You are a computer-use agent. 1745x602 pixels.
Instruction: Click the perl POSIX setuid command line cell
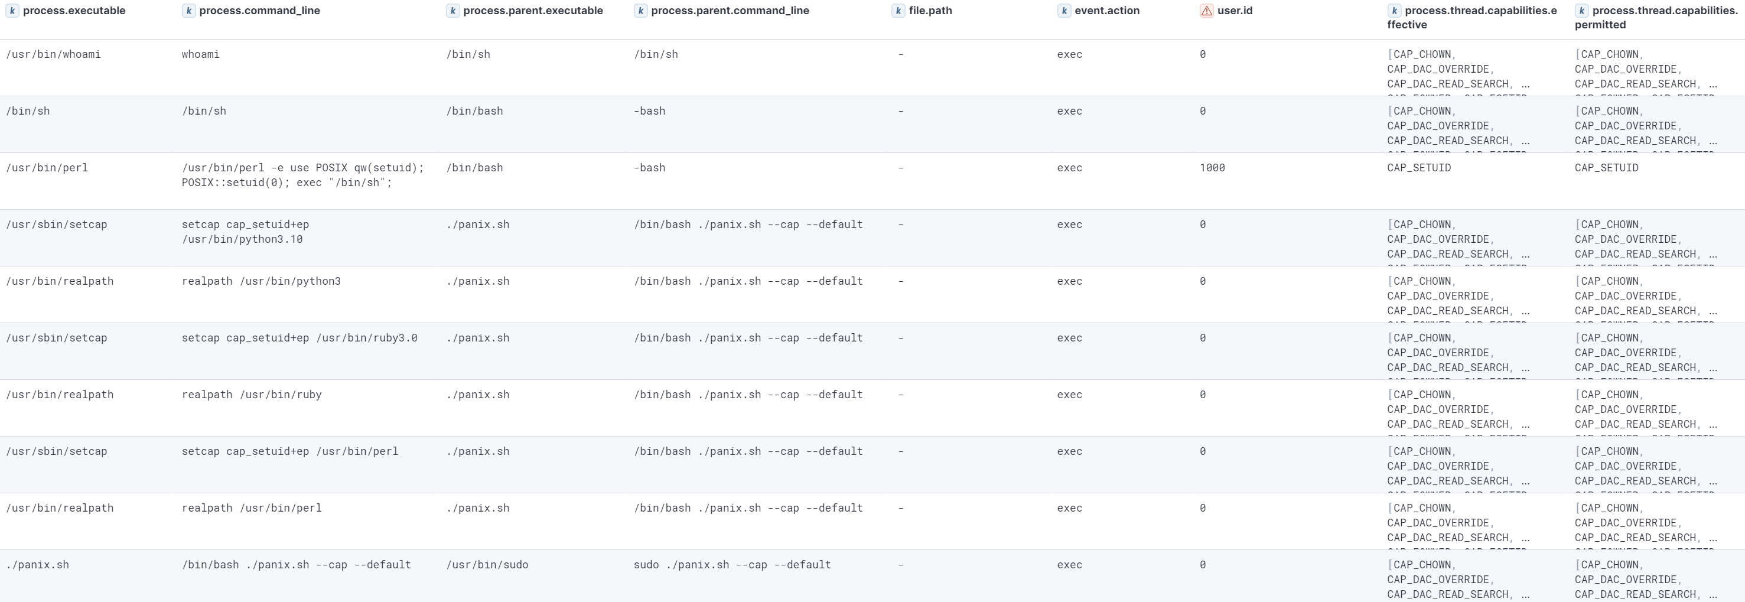(302, 175)
